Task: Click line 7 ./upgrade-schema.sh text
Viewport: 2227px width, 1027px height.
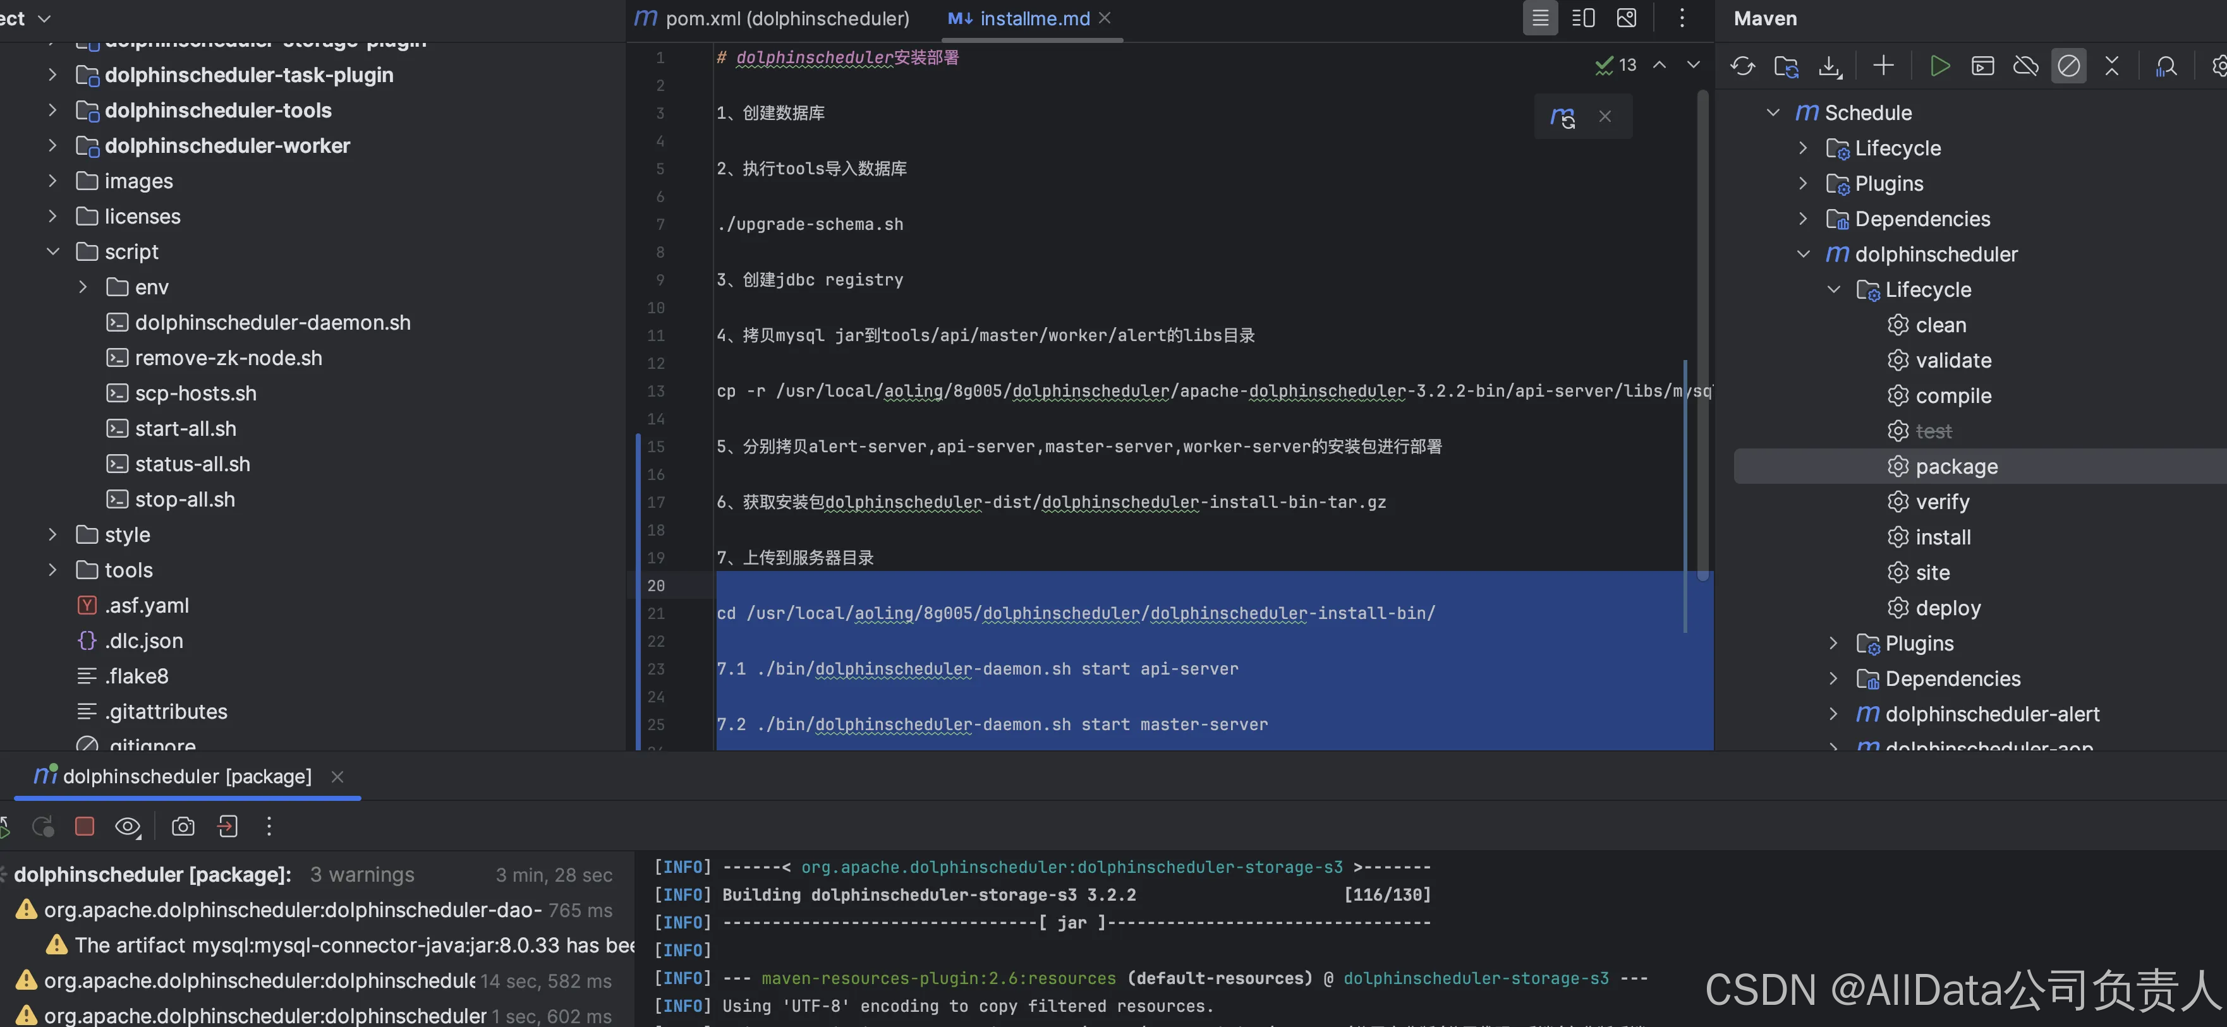Action: 810,225
